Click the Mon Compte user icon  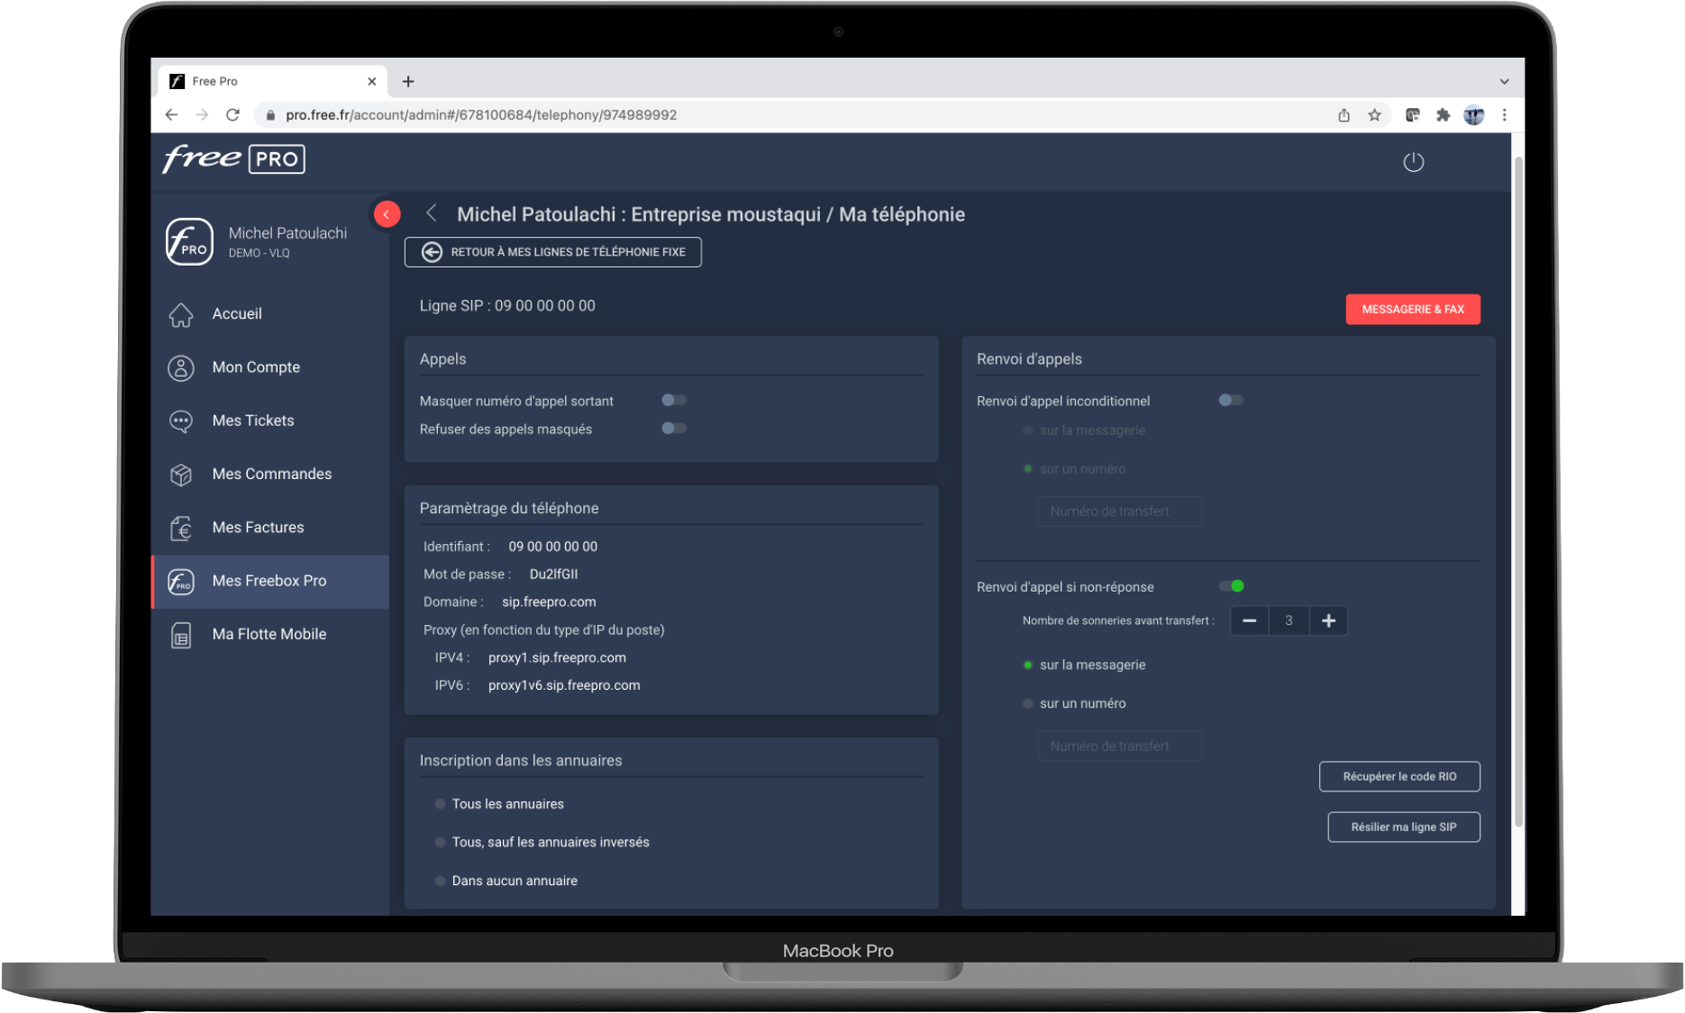pos(181,367)
